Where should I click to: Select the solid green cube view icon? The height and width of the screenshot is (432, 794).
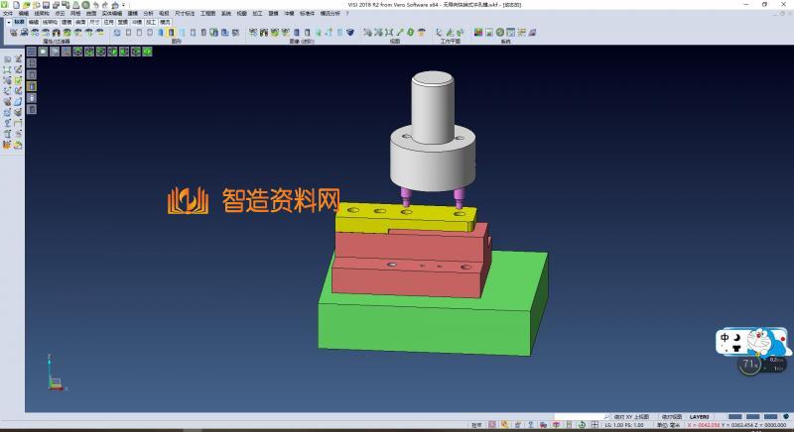147,52
